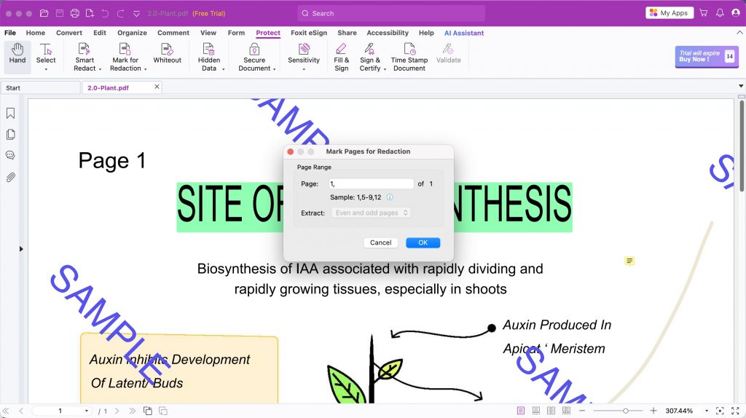Click the open folder icon in title bar
This screenshot has width=746, height=418.
pos(44,13)
